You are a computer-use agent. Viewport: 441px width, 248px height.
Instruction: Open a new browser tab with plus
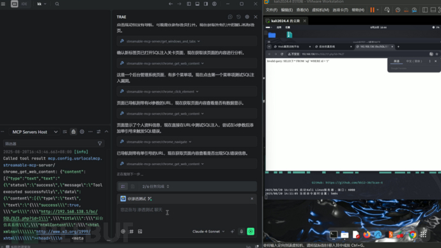point(398,47)
